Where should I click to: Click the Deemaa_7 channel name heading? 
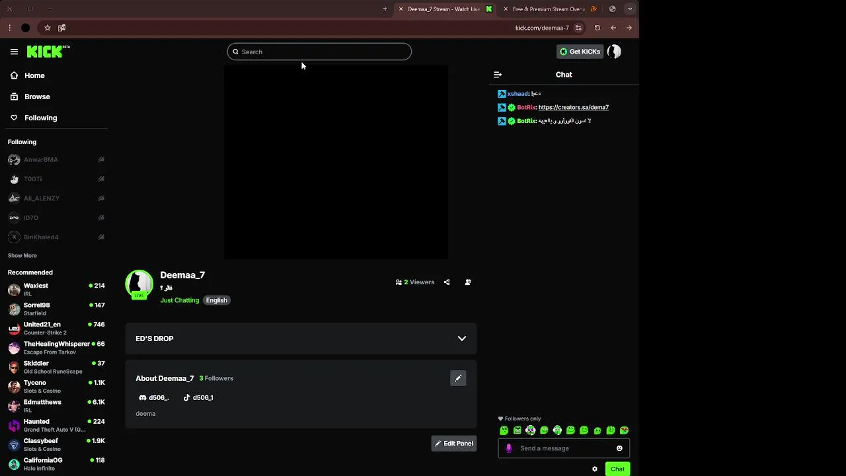182,275
